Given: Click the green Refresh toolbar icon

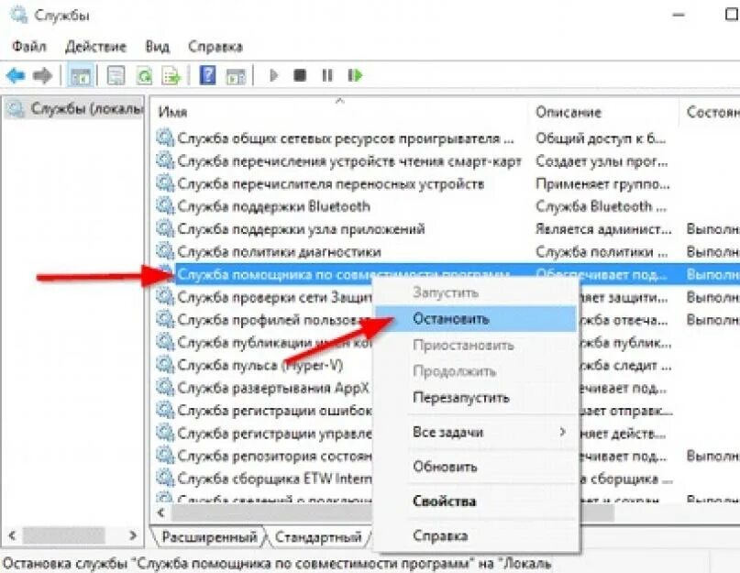Looking at the screenshot, I should click(144, 75).
